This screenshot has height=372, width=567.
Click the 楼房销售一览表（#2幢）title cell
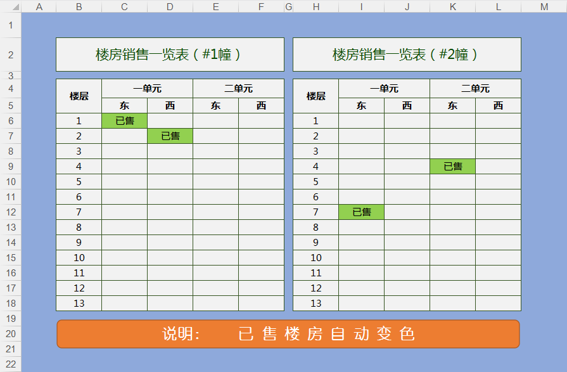point(407,55)
